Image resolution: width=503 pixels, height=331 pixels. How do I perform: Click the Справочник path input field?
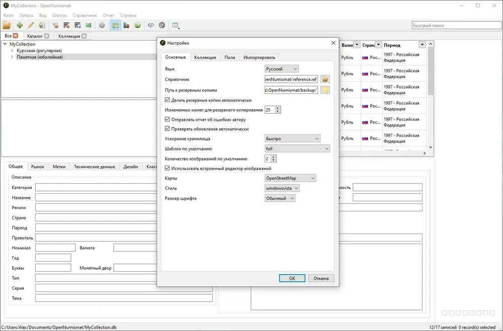(291, 79)
